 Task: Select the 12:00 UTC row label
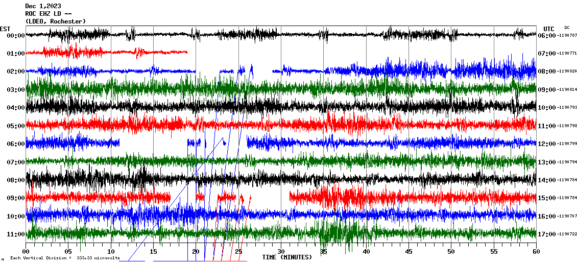tap(546, 144)
